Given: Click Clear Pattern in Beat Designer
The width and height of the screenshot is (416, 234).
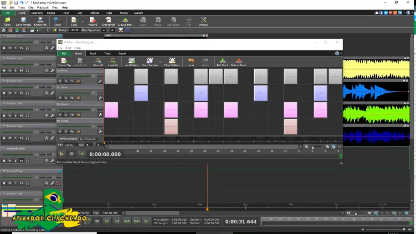Looking at the screenshot, I should tap(172, 62).
